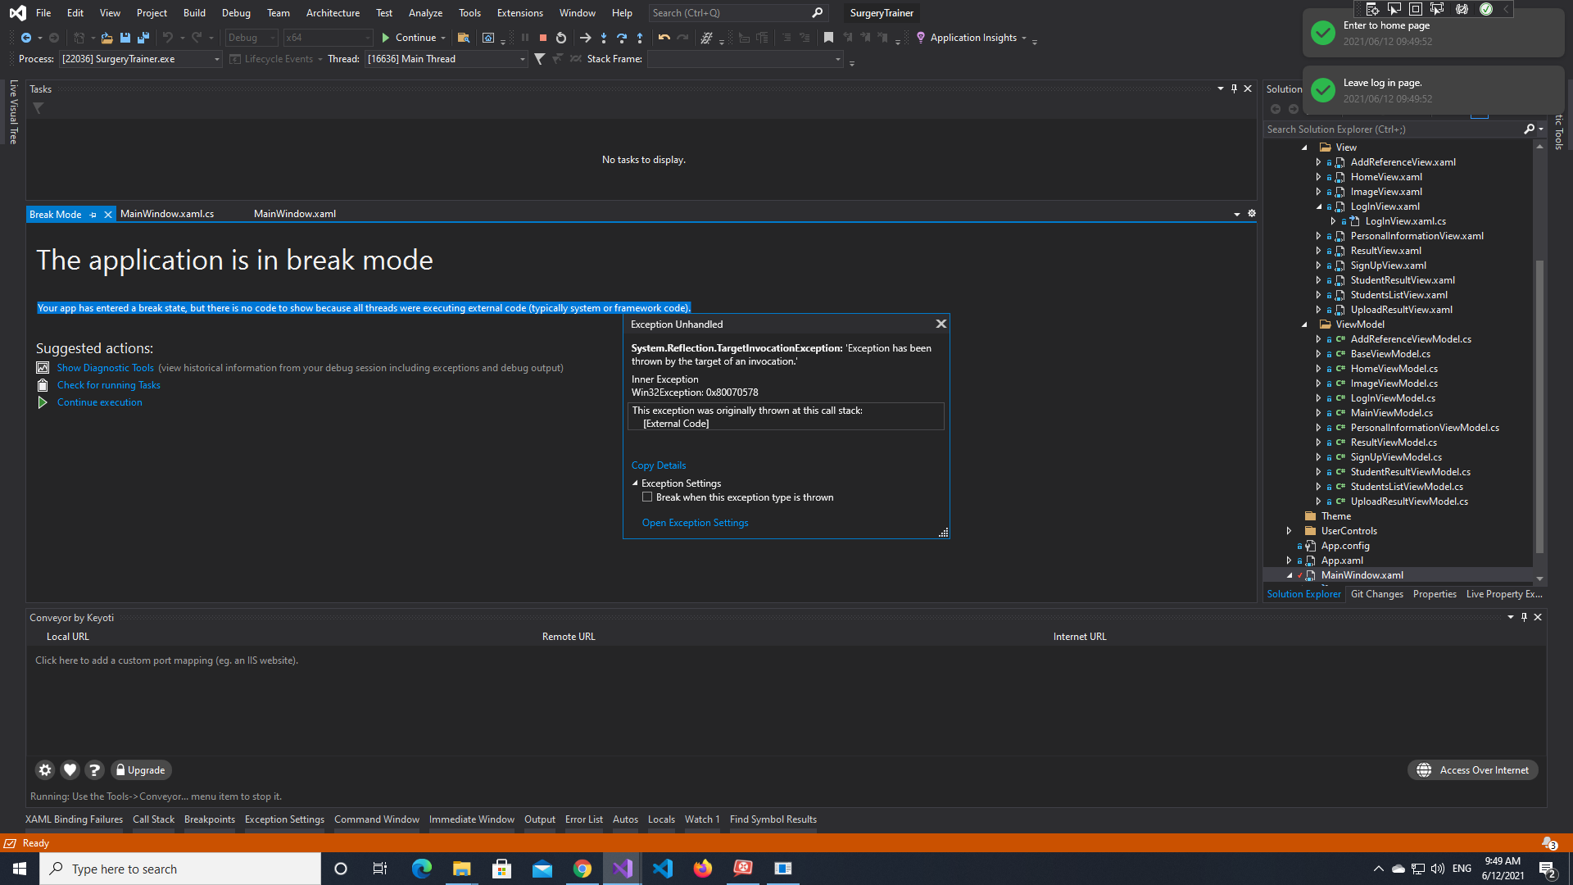Screen dimensions: 1573x885
Task: Toggle the pin on the Tasks panel
Action: point(1234,88)
